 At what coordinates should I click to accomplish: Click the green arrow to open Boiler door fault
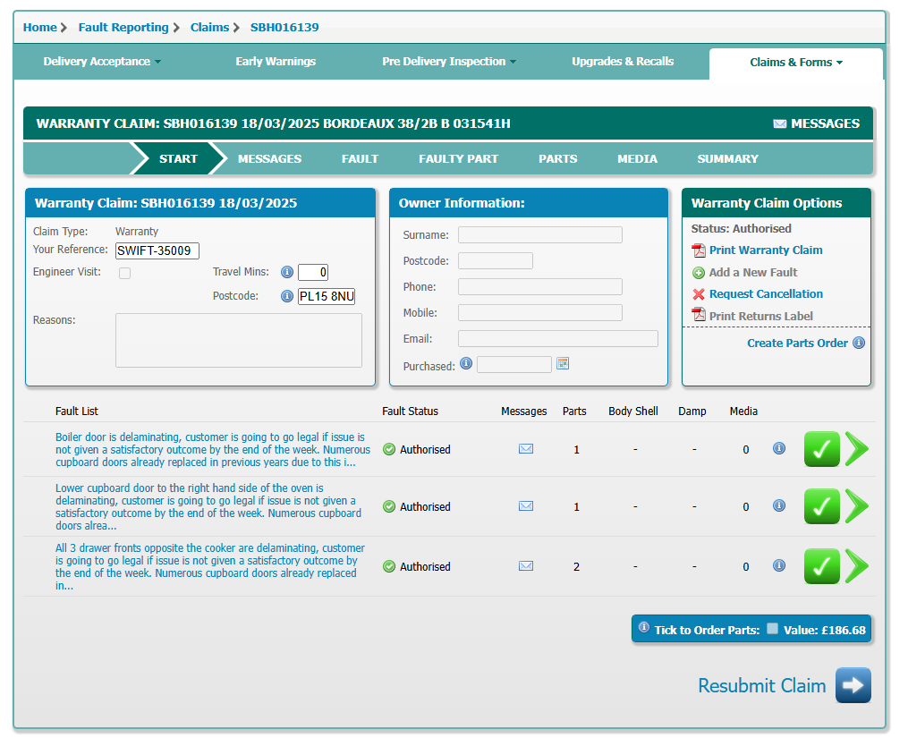coord(857,449)
